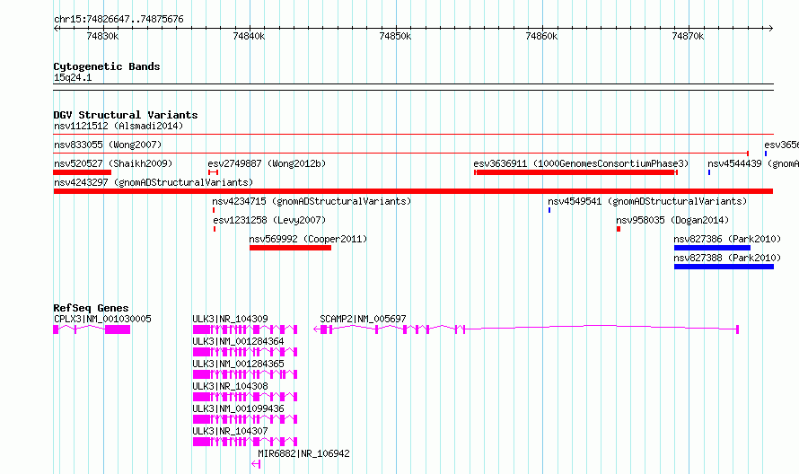Click the SCAMP2 gene exon structure

pos(526,329)
